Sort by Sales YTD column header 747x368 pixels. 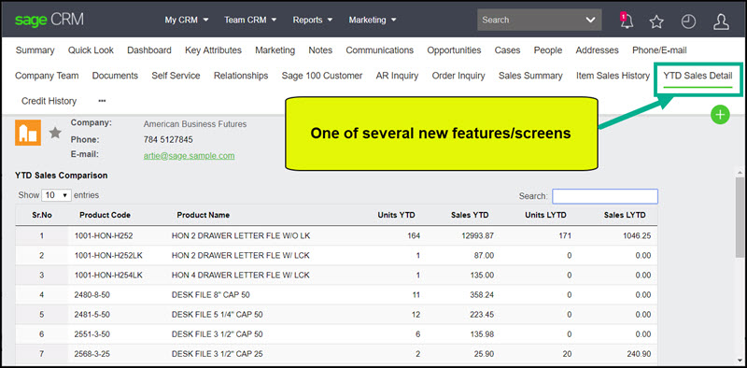(470, 215)
